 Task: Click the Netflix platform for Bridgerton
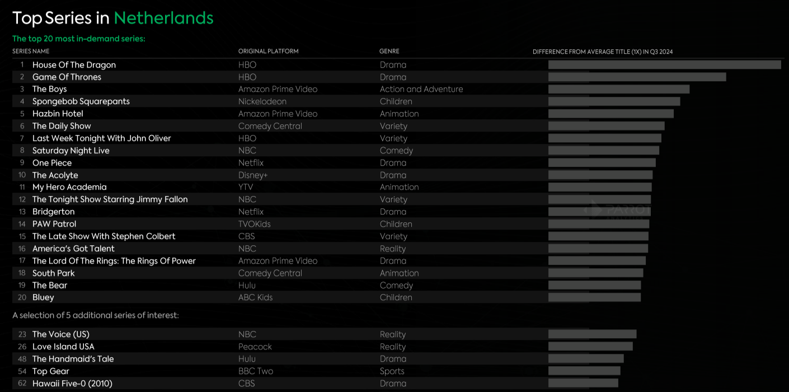tap(251, 212)
